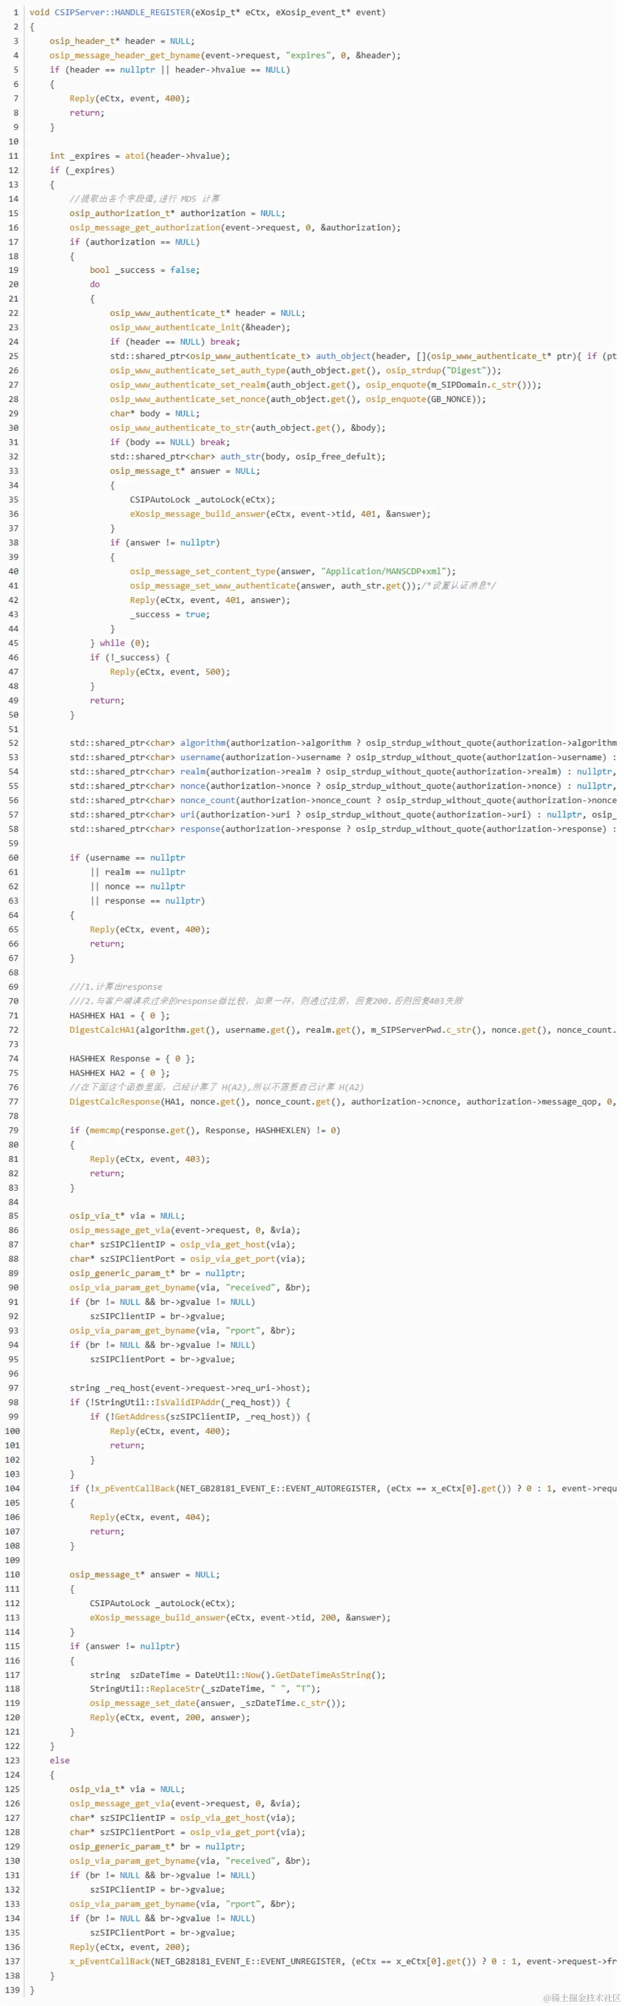Click '|| response == nullptr)' condition
Image resolution: width=624 pixels, height=2006 pixels.
coord(147,901)
